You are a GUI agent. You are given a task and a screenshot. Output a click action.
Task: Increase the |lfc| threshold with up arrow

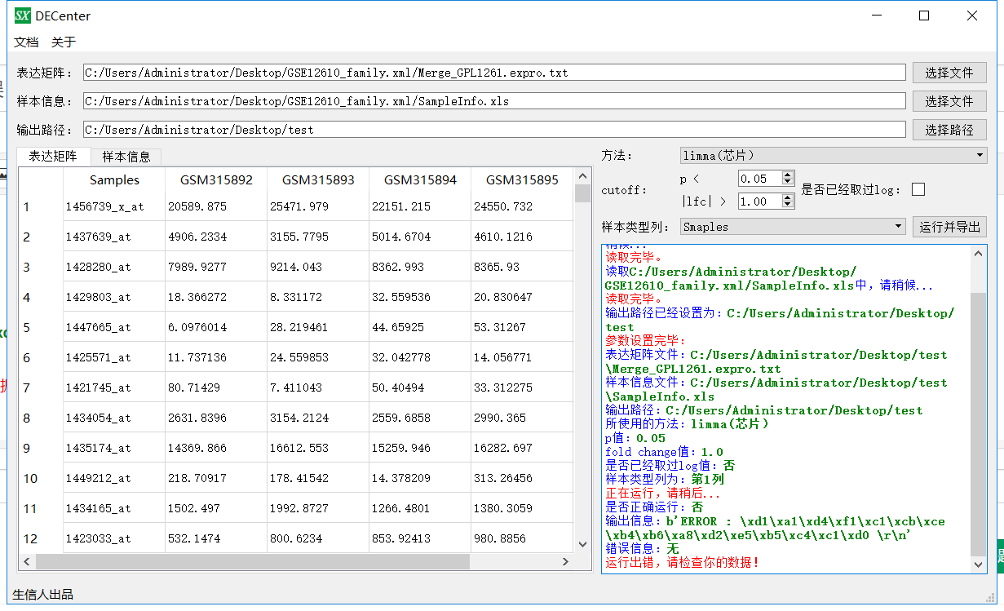787,197
